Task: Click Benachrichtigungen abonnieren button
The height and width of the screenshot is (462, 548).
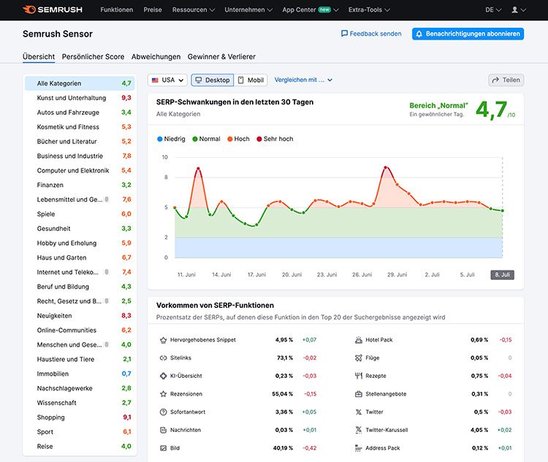Action: [x=468, y=34]
